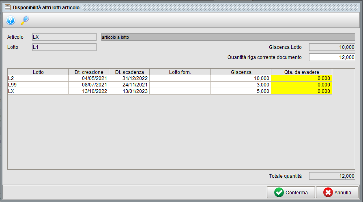Select yellow Qta. da evadere cell for L2
The image size is (363, 202).
[301, 78]
